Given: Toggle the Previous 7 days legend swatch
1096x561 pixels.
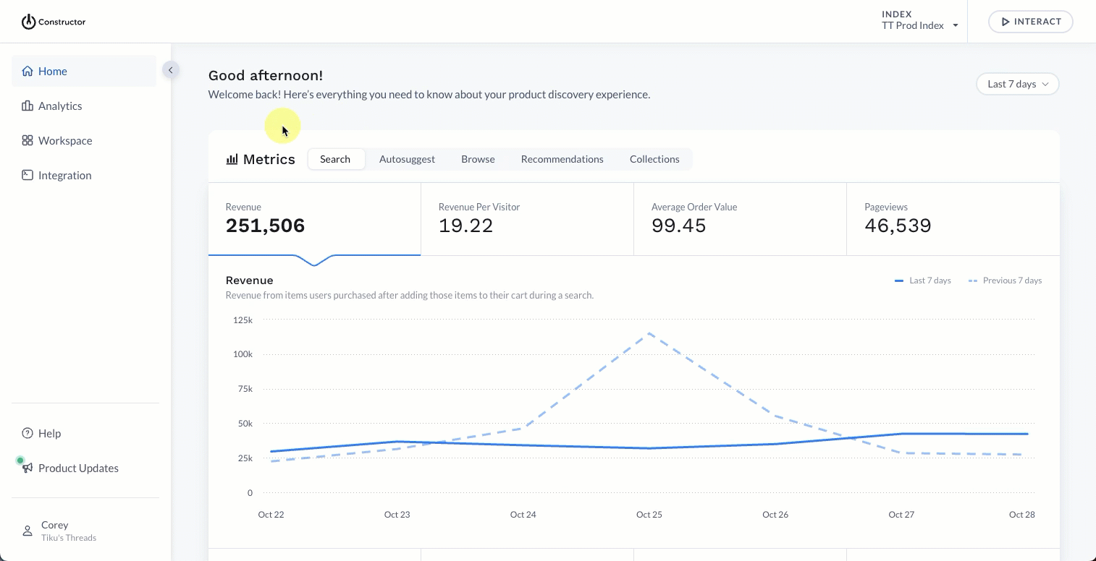Looking at the screenshot, I should point(973,280).
